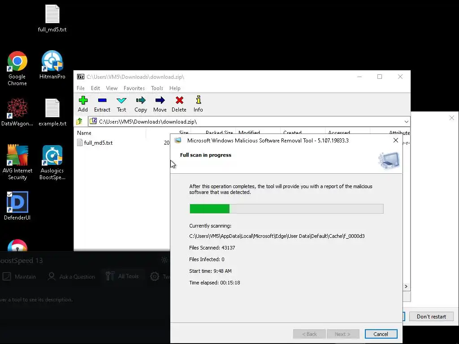Click the archive icon in the address bar
459x344 pixels.
(93, 121)
